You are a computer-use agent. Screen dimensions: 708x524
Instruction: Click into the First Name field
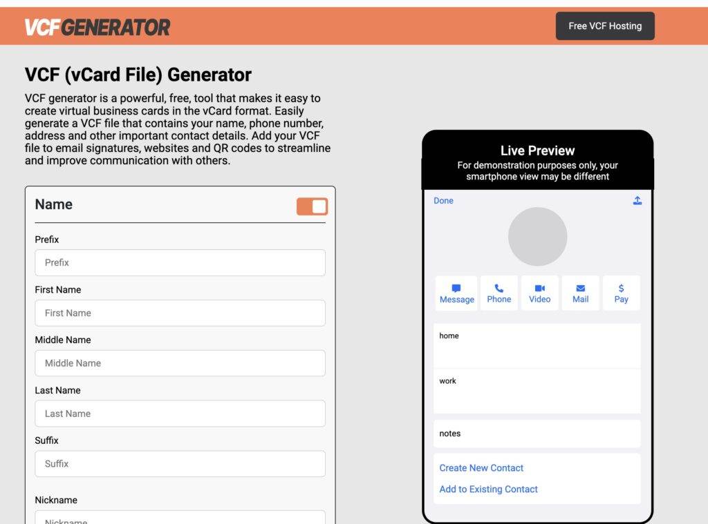180,313
